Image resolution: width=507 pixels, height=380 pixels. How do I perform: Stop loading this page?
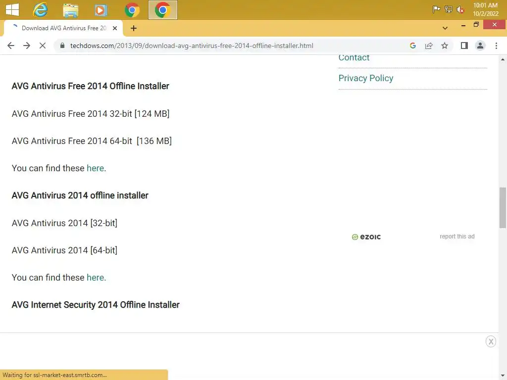pos(43,46)
